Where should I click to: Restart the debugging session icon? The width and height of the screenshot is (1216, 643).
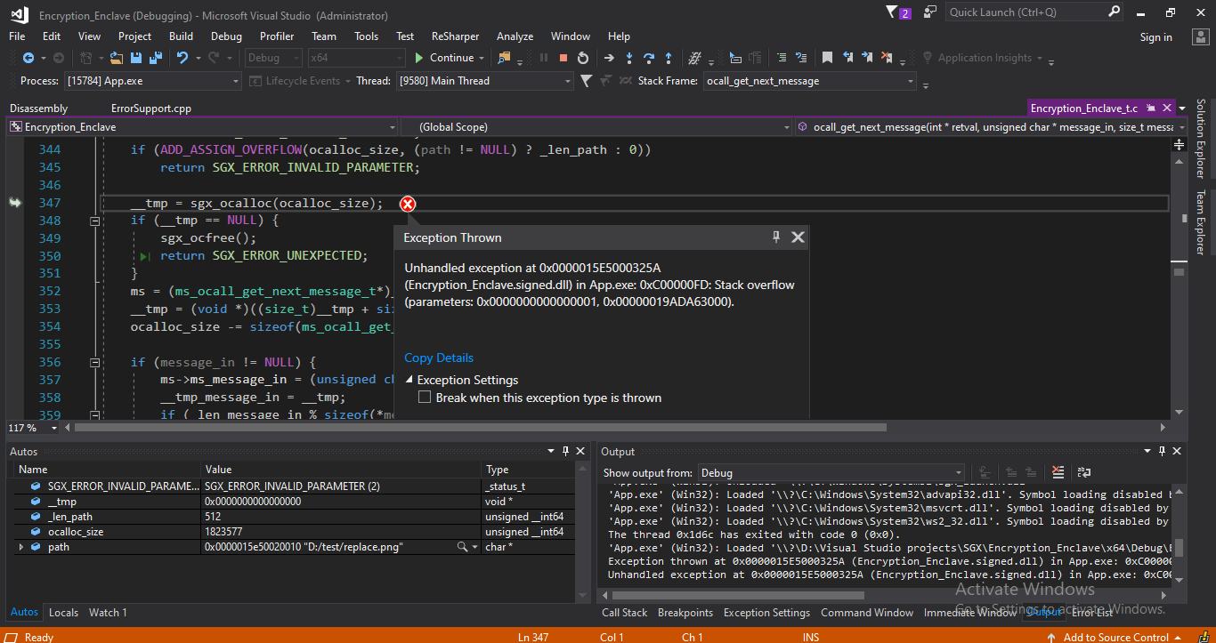[x=581, y=58]
